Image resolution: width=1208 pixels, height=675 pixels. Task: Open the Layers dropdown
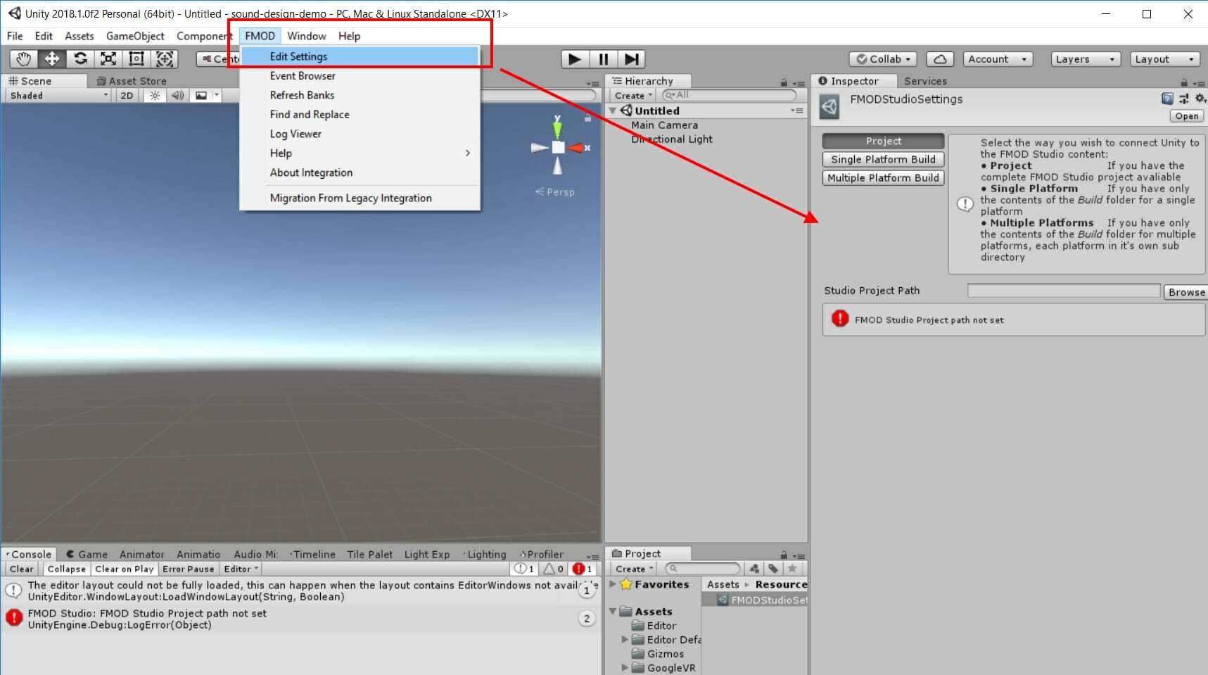click(x=1085, y=59)
